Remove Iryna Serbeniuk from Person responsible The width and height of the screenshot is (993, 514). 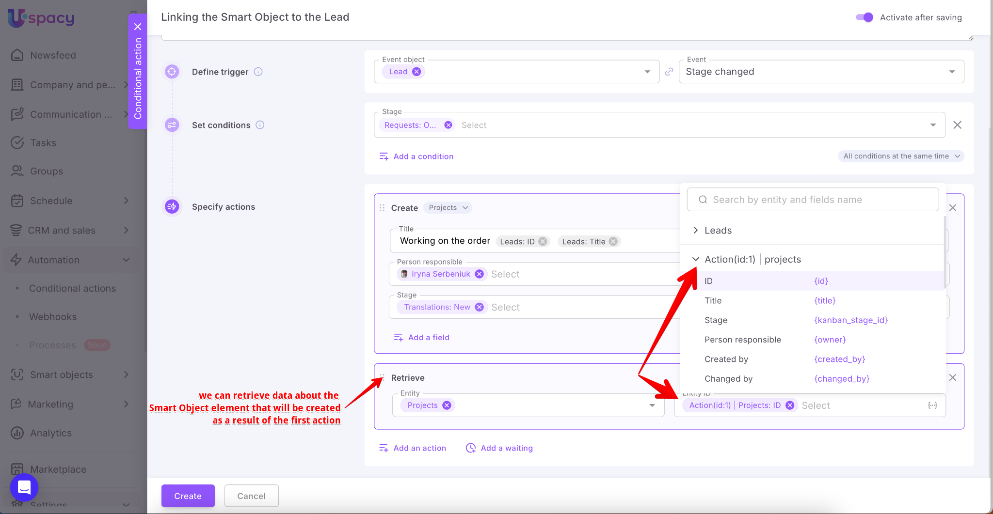pos(479,274)
